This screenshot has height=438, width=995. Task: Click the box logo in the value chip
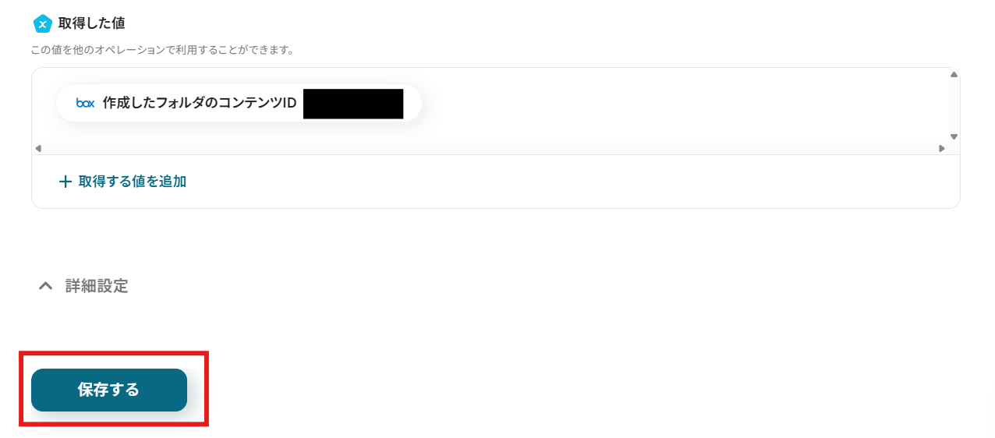85,103
